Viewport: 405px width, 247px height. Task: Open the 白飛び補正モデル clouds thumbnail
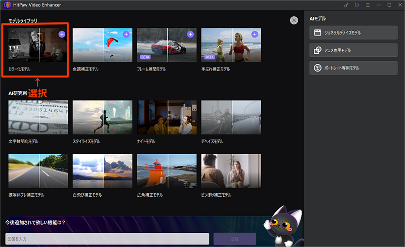[102, 171]
